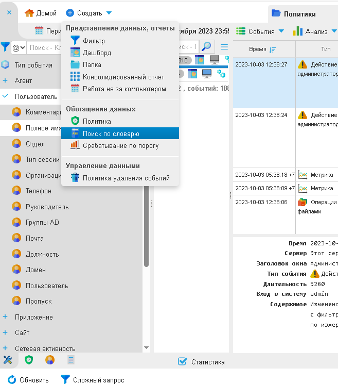Open the Анализ dropdown
Screen dimensions: 338x384
tap(310, 31)
